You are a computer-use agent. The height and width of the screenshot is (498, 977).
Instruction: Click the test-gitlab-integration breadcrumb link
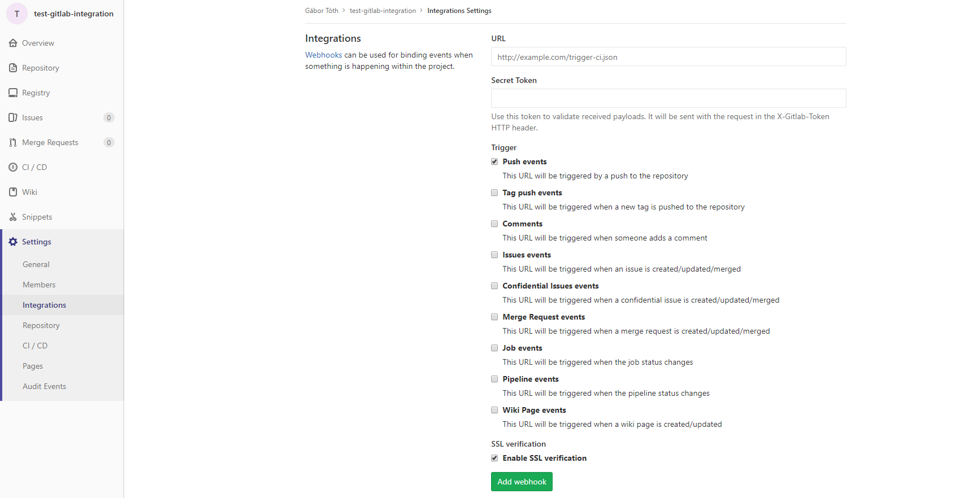[383, 11]
